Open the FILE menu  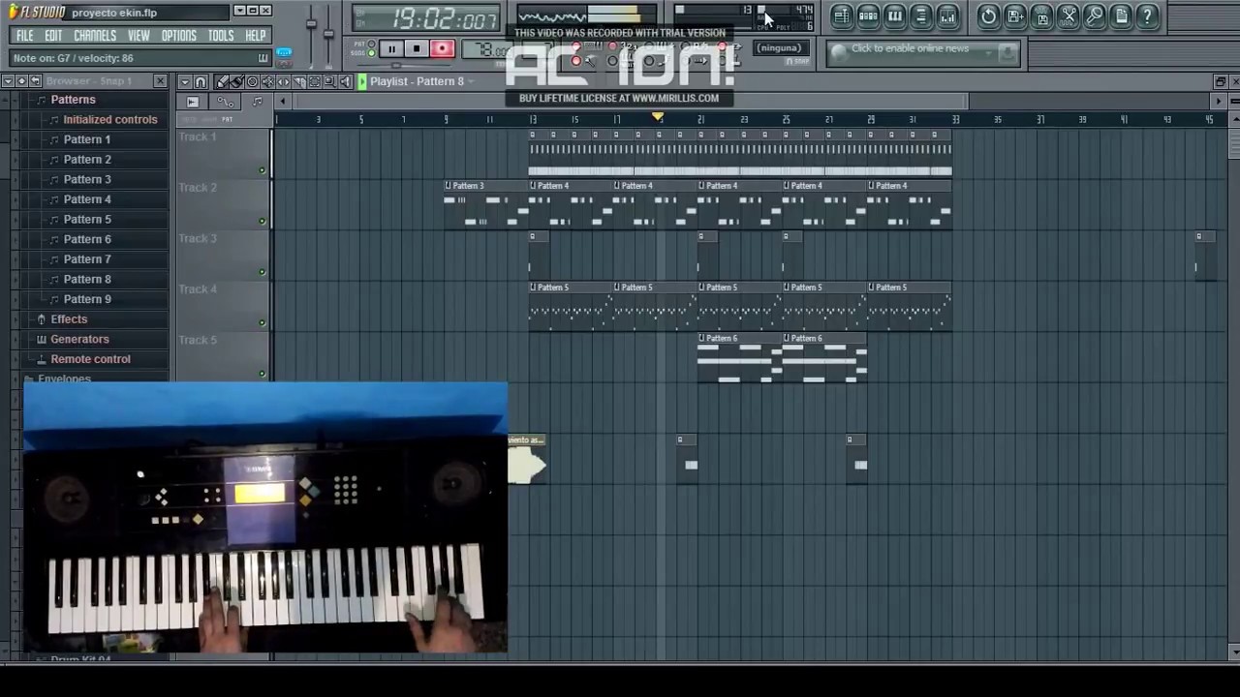(25, 36)
